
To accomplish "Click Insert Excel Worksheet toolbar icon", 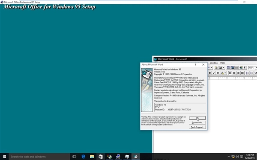I will click(233, 67).
